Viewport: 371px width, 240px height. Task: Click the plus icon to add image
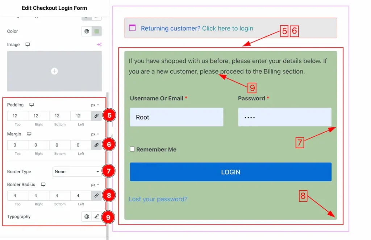click(x=54, y=71)
